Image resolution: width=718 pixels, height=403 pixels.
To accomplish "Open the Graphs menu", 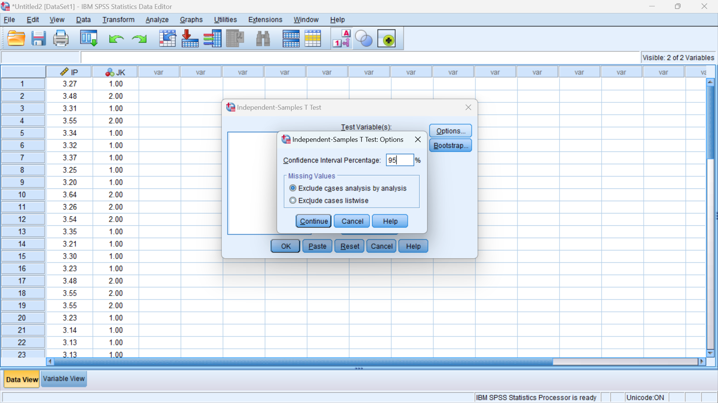I will 191,20.
